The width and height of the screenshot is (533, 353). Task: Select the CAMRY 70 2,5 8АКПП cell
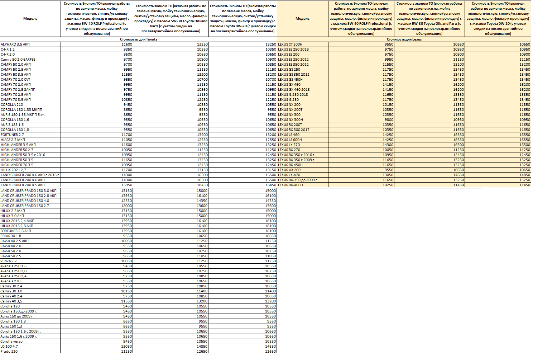coord(30,90)
